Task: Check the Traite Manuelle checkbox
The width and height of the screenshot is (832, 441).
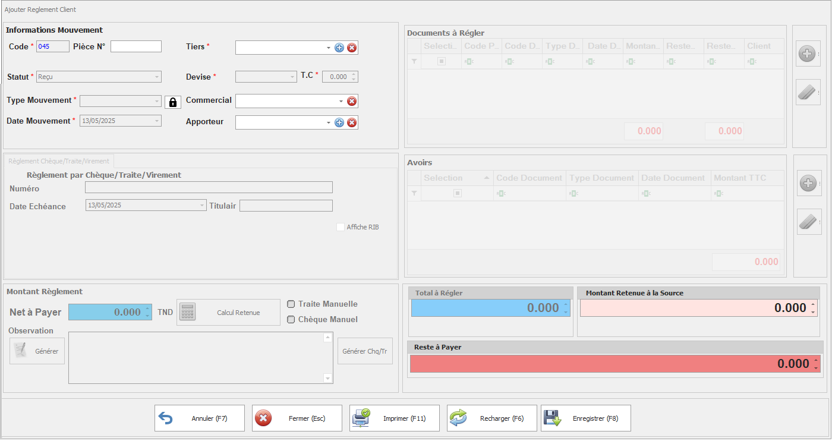Action: point(291,304)
